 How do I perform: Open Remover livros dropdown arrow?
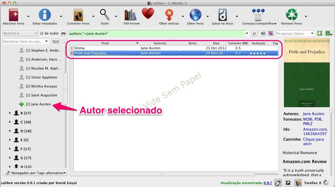coord(306,16)
